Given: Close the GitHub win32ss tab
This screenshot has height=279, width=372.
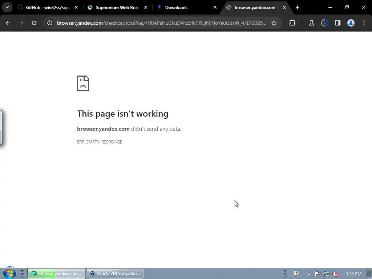Looking at the screenshot, I should coord(76,8).
